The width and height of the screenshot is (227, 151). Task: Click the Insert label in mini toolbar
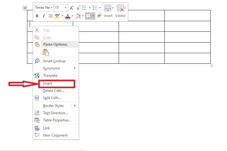(x=108, y=16)
